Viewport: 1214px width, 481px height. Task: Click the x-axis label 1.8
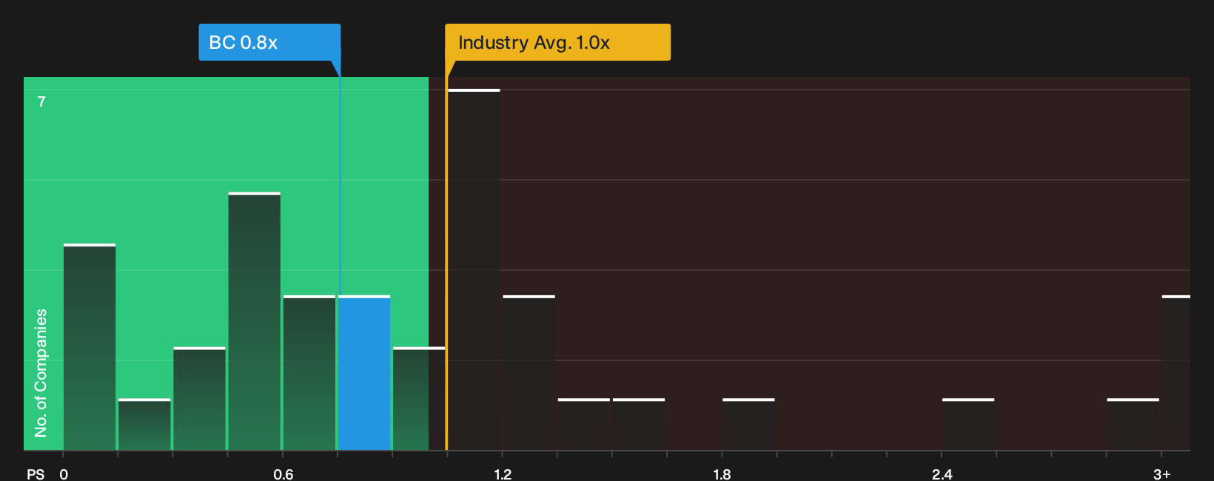click(722, 474)
